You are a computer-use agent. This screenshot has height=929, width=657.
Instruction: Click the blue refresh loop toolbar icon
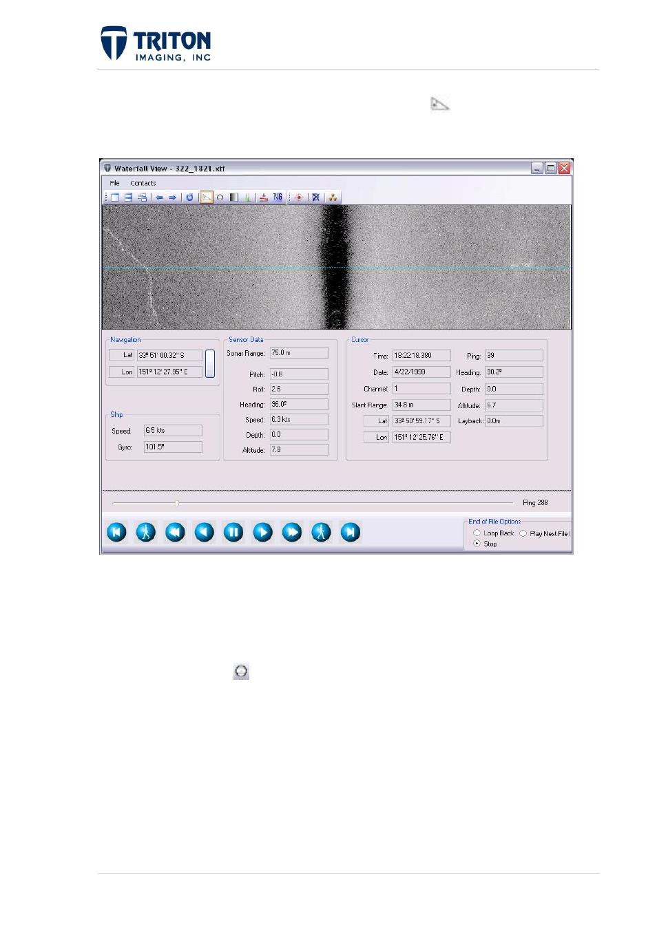[x=189, y=197]
